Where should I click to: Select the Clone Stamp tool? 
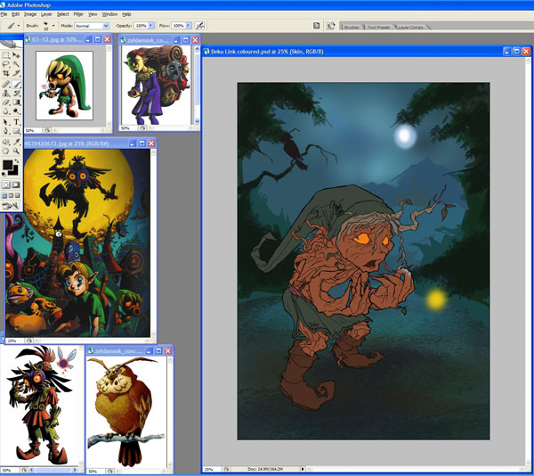point(6,93)
